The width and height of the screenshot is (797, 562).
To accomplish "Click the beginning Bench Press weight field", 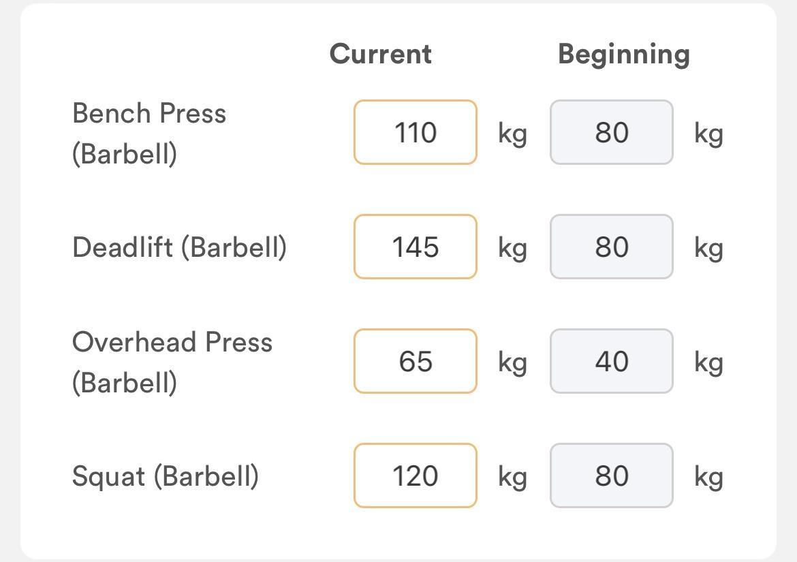I will pyautogui.click(x=611, y=132).
